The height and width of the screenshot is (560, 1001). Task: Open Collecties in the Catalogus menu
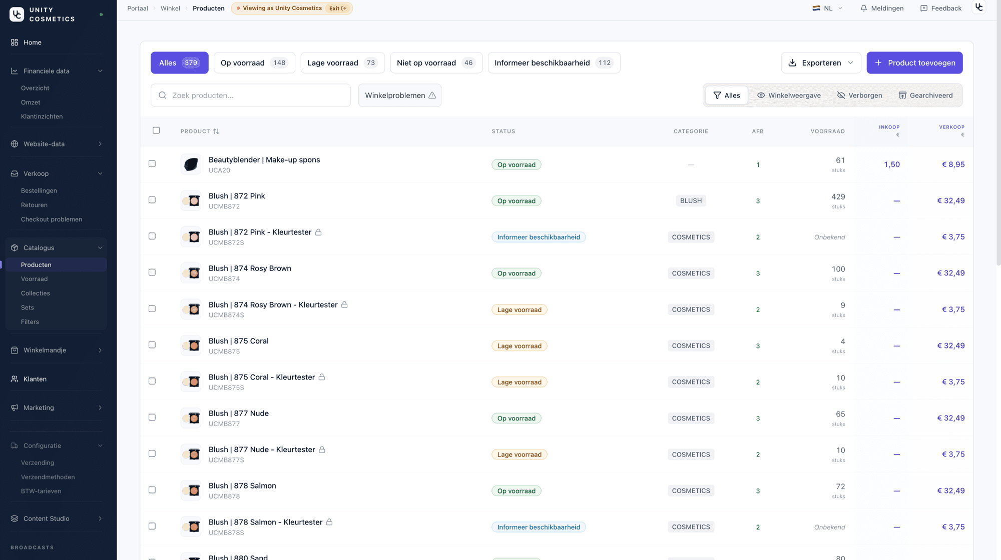click(x=36, y=293)
